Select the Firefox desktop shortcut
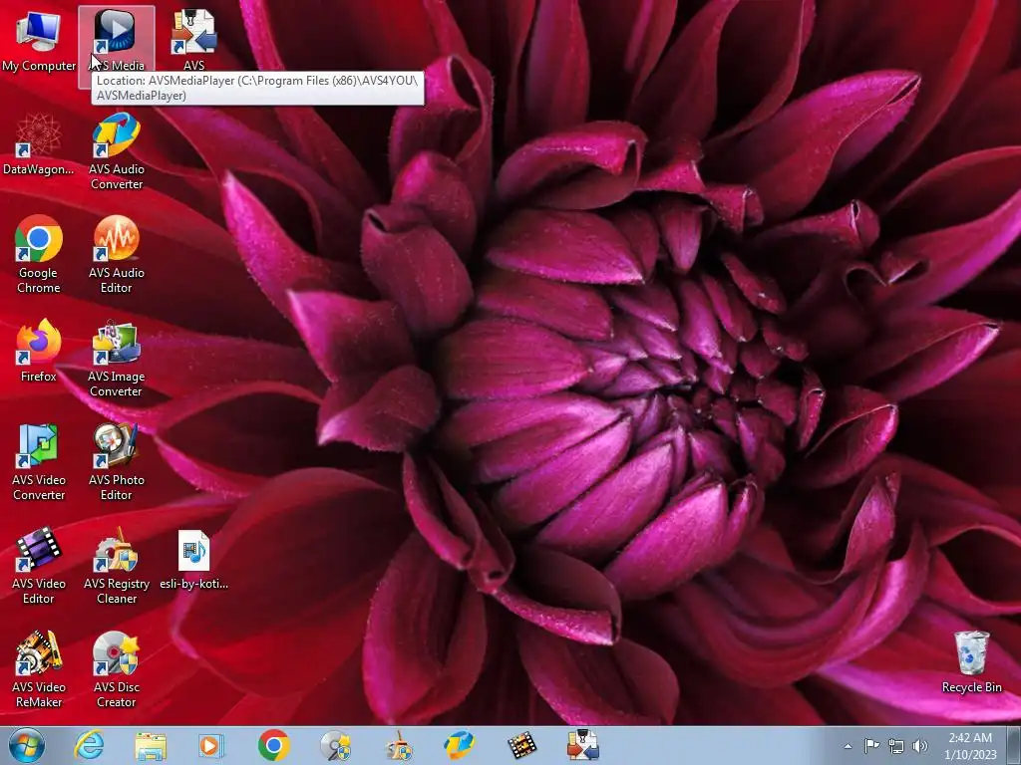This screenshot has height=765, width=1021. point(39,352)
